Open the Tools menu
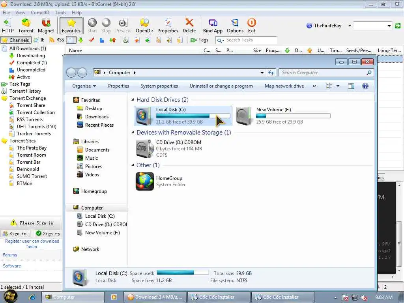The width and height of the screenshot is (404, 303). (60, 12)
